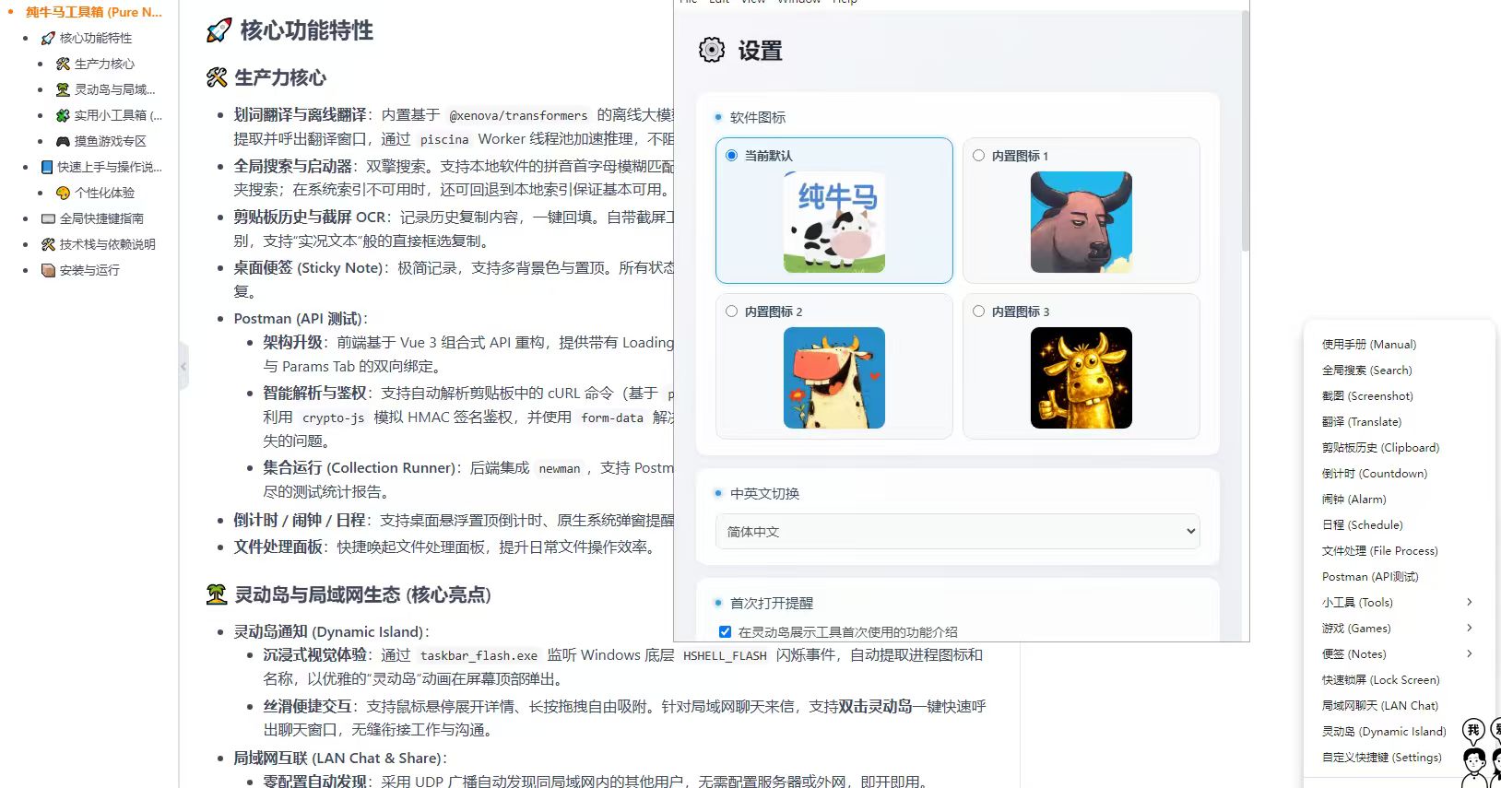Viewport: 1501px width, 788px height.
Task: Select the 当前默认 radio button
Action: click(x=732, y=156)
